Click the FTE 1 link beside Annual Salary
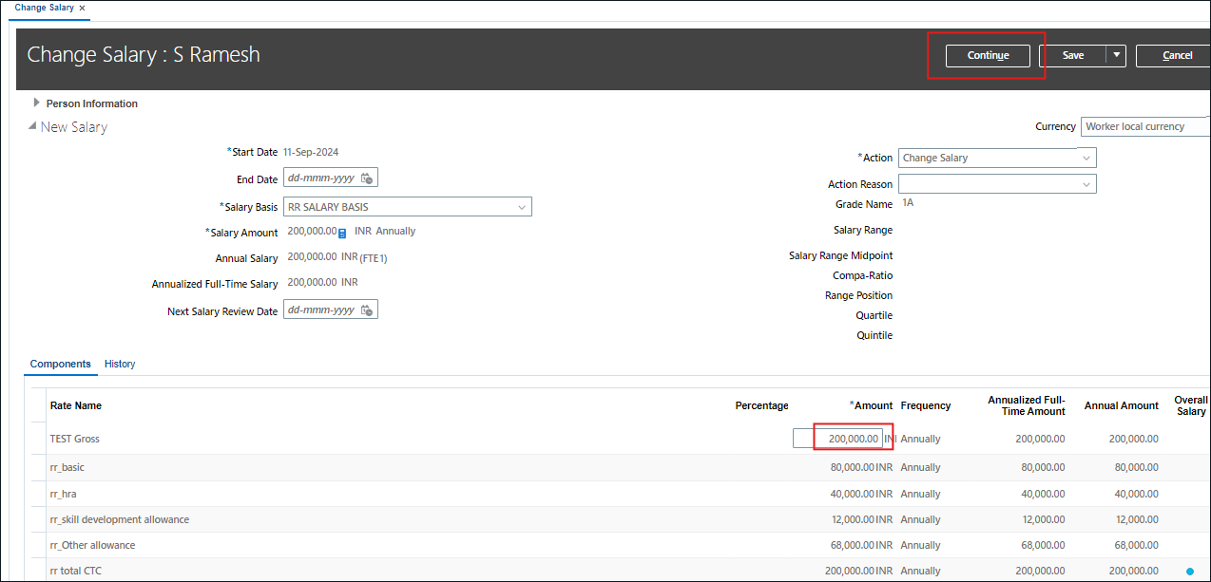 pyautogui.click(x=372, y=257)
